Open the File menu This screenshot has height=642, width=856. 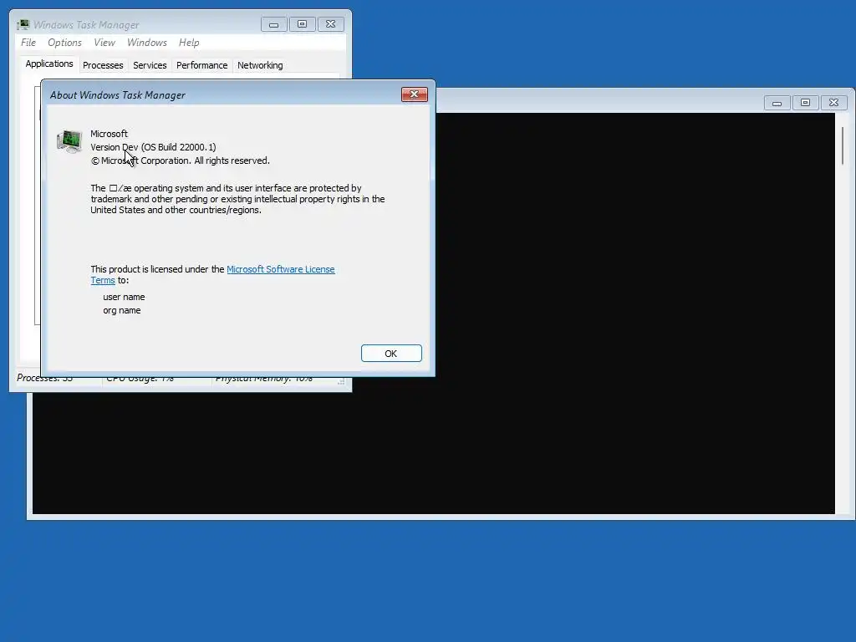28,43
